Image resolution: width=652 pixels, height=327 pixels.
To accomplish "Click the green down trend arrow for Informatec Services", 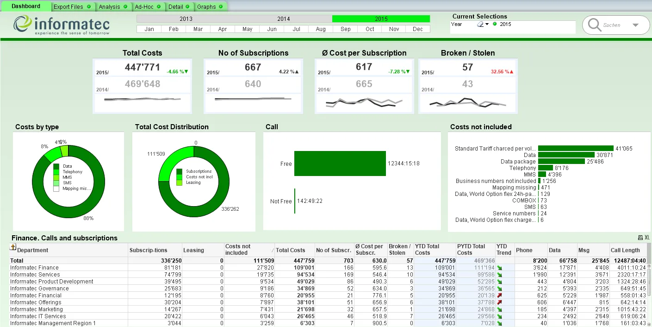I will click(x=499, y=275).
